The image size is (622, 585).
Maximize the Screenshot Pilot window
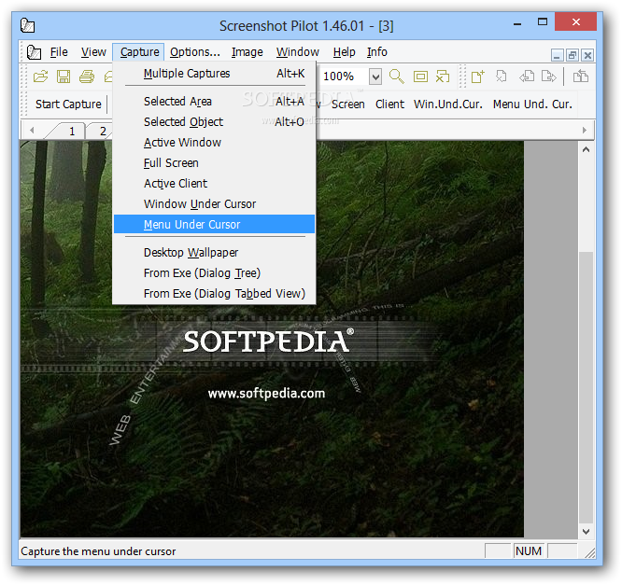pyautogui.click(x=543, y=21)
